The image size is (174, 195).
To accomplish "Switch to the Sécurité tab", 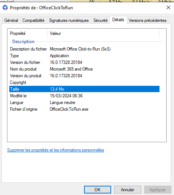I will 100,20.
